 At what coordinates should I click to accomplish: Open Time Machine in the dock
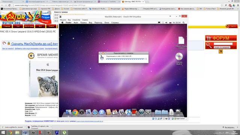coord(142,112)
